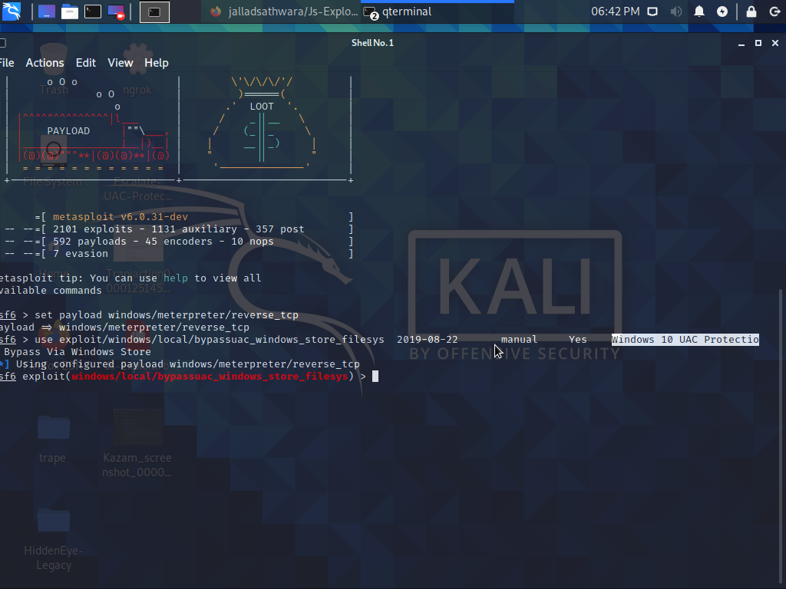Click the PAYLOAD banner label
Screen dimensions: 786x589
pyautogui.click(x=68, y=130)
